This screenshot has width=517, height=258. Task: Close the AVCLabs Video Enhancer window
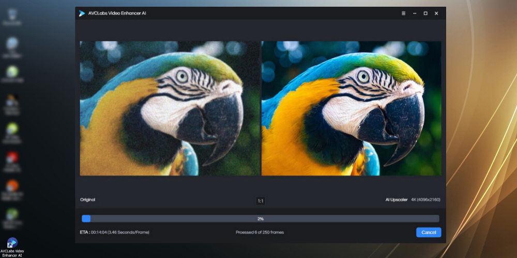point(436,13)
